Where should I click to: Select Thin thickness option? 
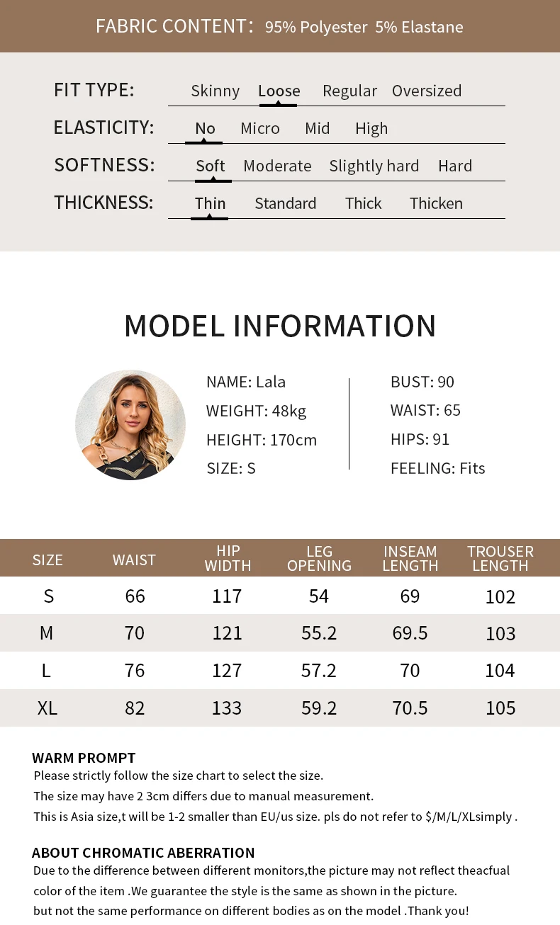211,204
